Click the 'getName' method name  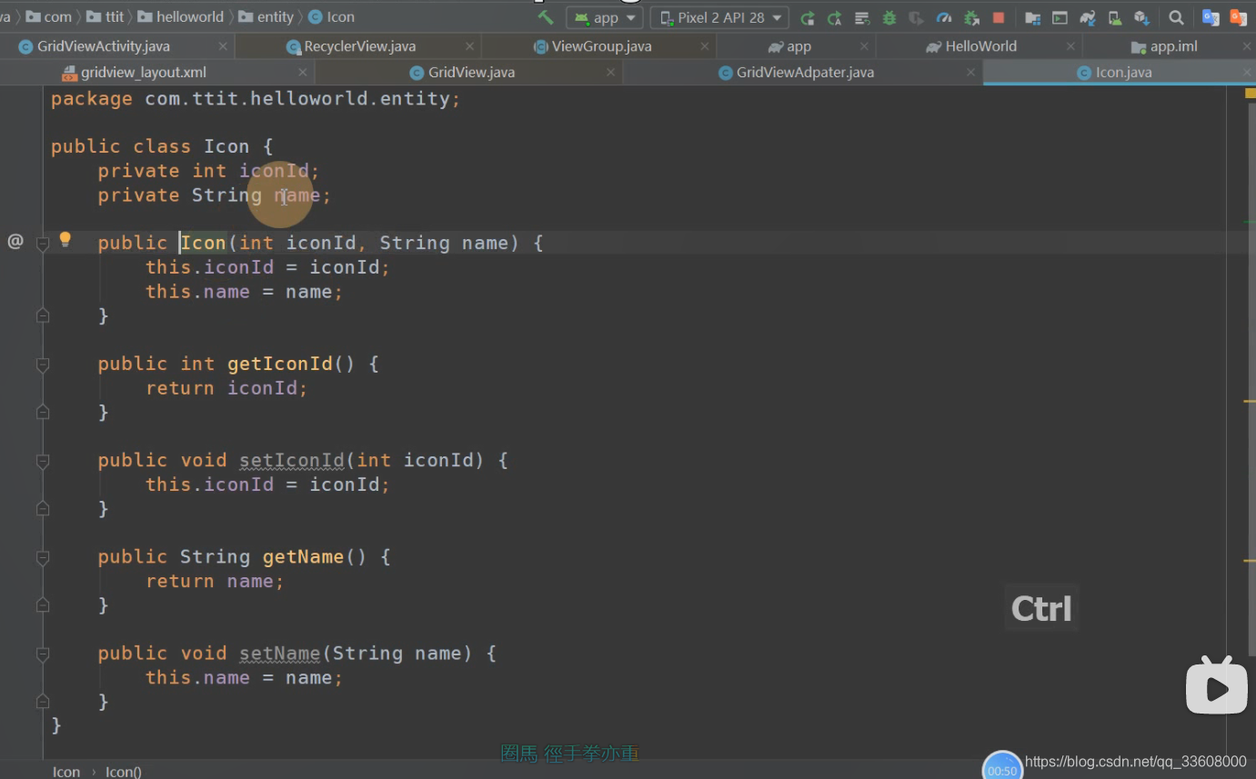point(304,556)
